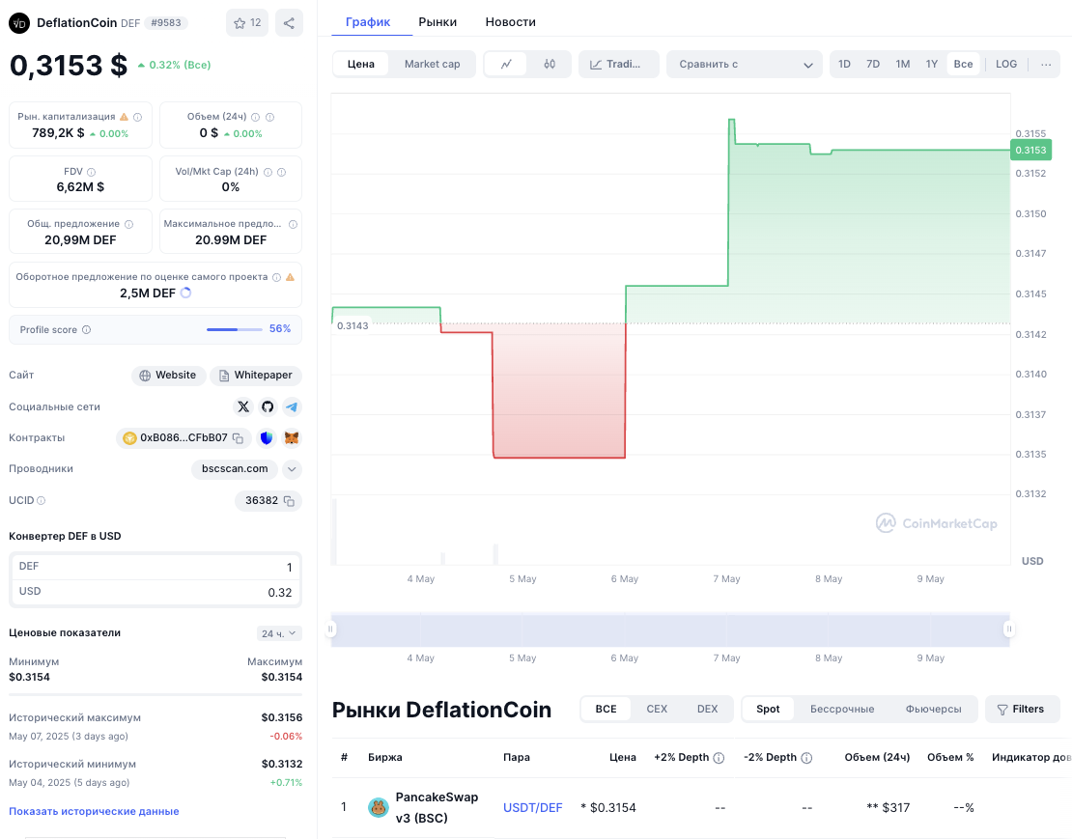Open the Filters button in markets
The width and height of the screenshot is (1072, 839).
(x=1022, y=710)
